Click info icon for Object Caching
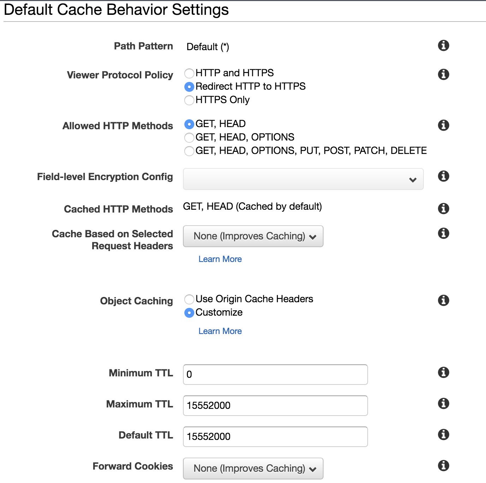Screen dimensions: 486x483 pyautogui.click(x=443, y=300)
